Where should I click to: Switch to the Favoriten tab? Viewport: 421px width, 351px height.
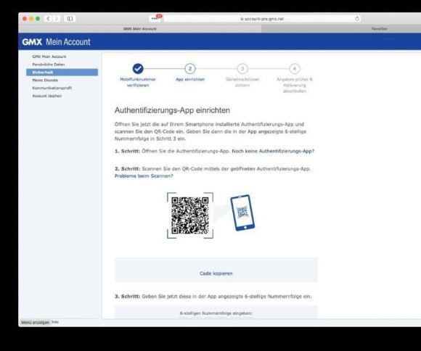(380, 29)
